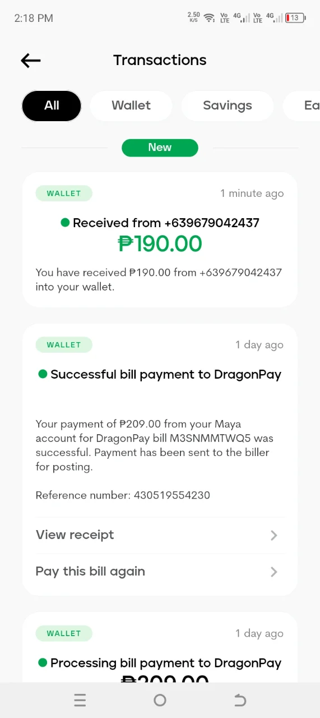This screenshot has width=320, height=718.
Task: Tap the back arrow icon
Action: click(31, 61)
